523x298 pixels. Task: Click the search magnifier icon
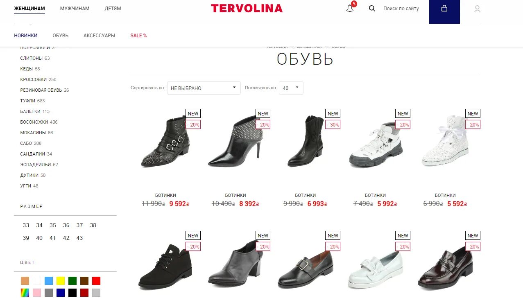(372, 8)
